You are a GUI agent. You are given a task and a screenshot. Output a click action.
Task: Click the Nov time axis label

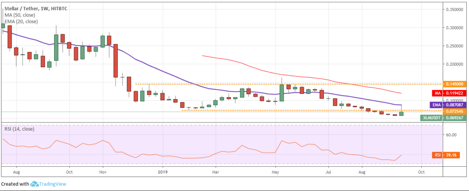coord(103,172)
